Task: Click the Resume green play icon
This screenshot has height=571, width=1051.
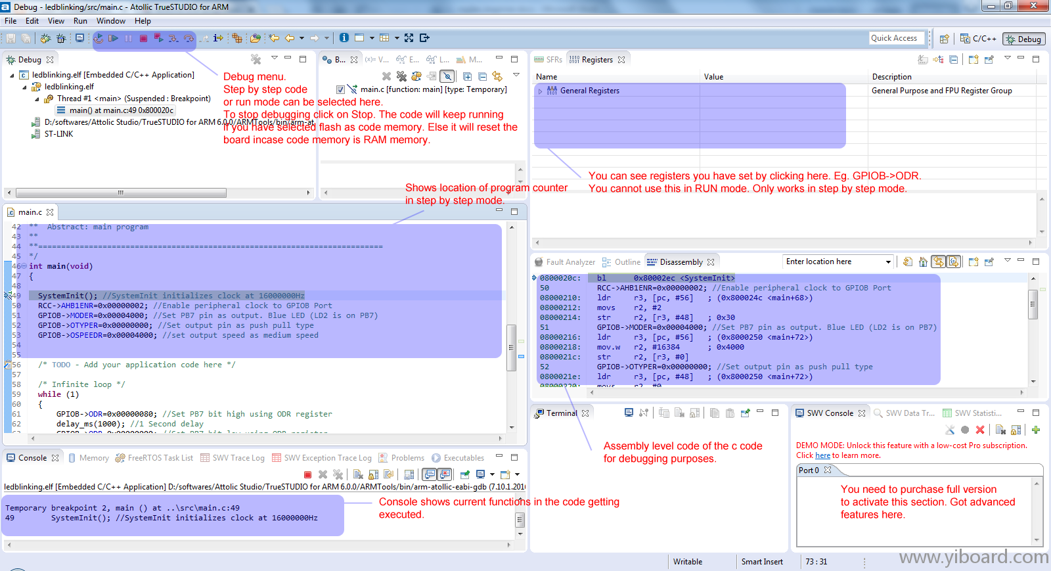Action: click(x=113, y=38)
